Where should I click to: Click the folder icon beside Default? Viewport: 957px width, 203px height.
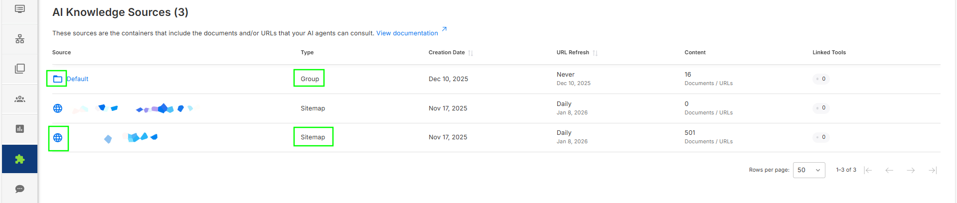click(x=58, y=79)
